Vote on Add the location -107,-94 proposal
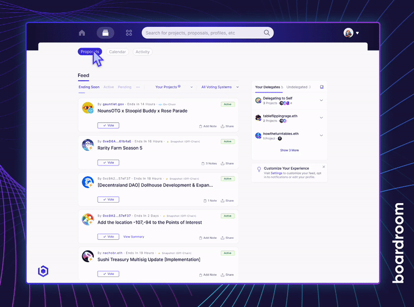The width and height of the screenshot is (414, 307). coord(108,237)
